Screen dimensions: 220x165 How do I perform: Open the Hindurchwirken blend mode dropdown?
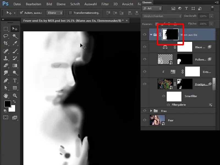162,16
